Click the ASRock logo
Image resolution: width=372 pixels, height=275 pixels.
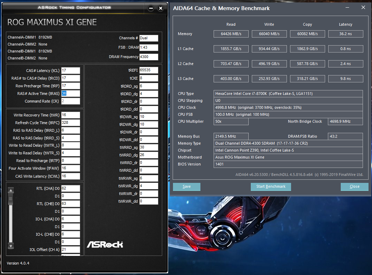point(105,244)
